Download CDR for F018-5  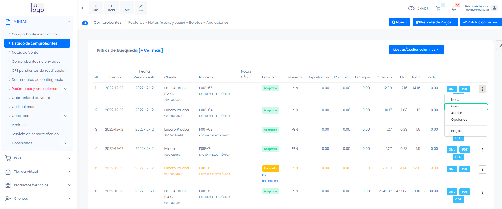click(458, 199)
